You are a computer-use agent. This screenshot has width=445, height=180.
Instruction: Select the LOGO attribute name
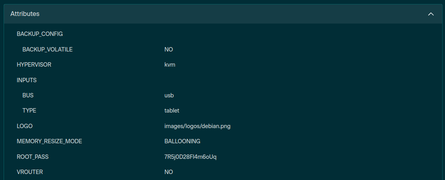click(24, 126)
